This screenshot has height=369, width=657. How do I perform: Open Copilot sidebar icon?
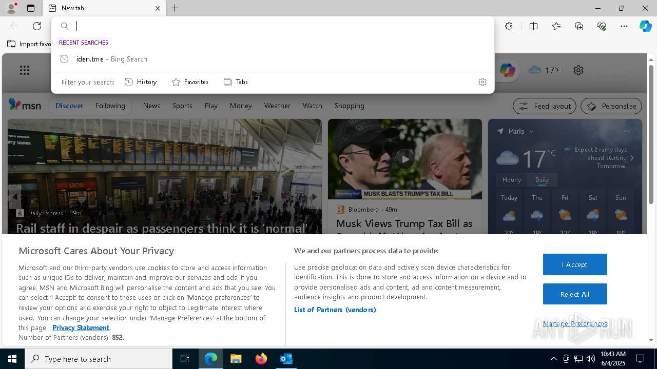click(645, 26)
